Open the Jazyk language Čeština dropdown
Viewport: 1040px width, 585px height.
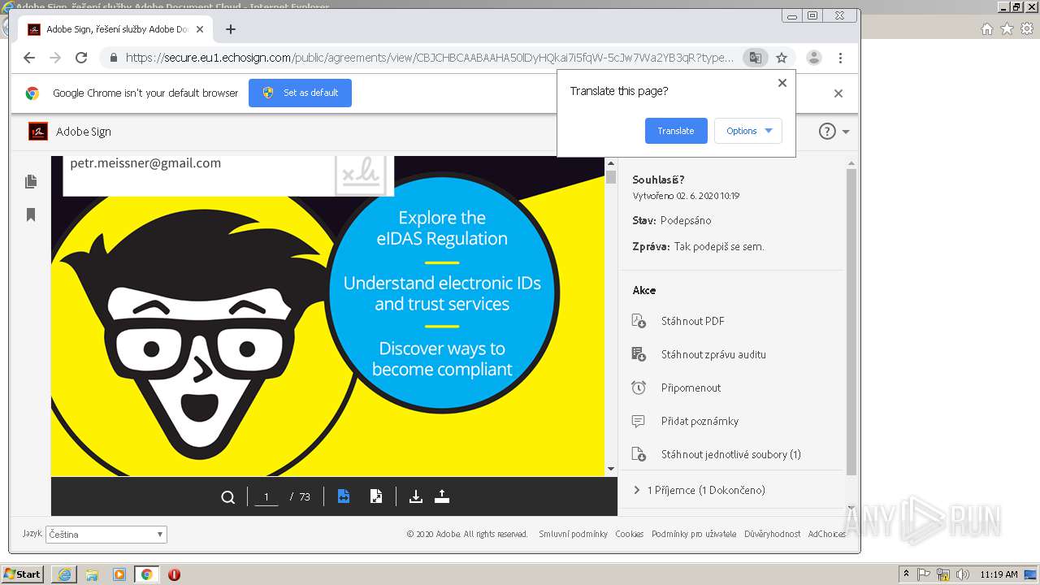[106, 535]
